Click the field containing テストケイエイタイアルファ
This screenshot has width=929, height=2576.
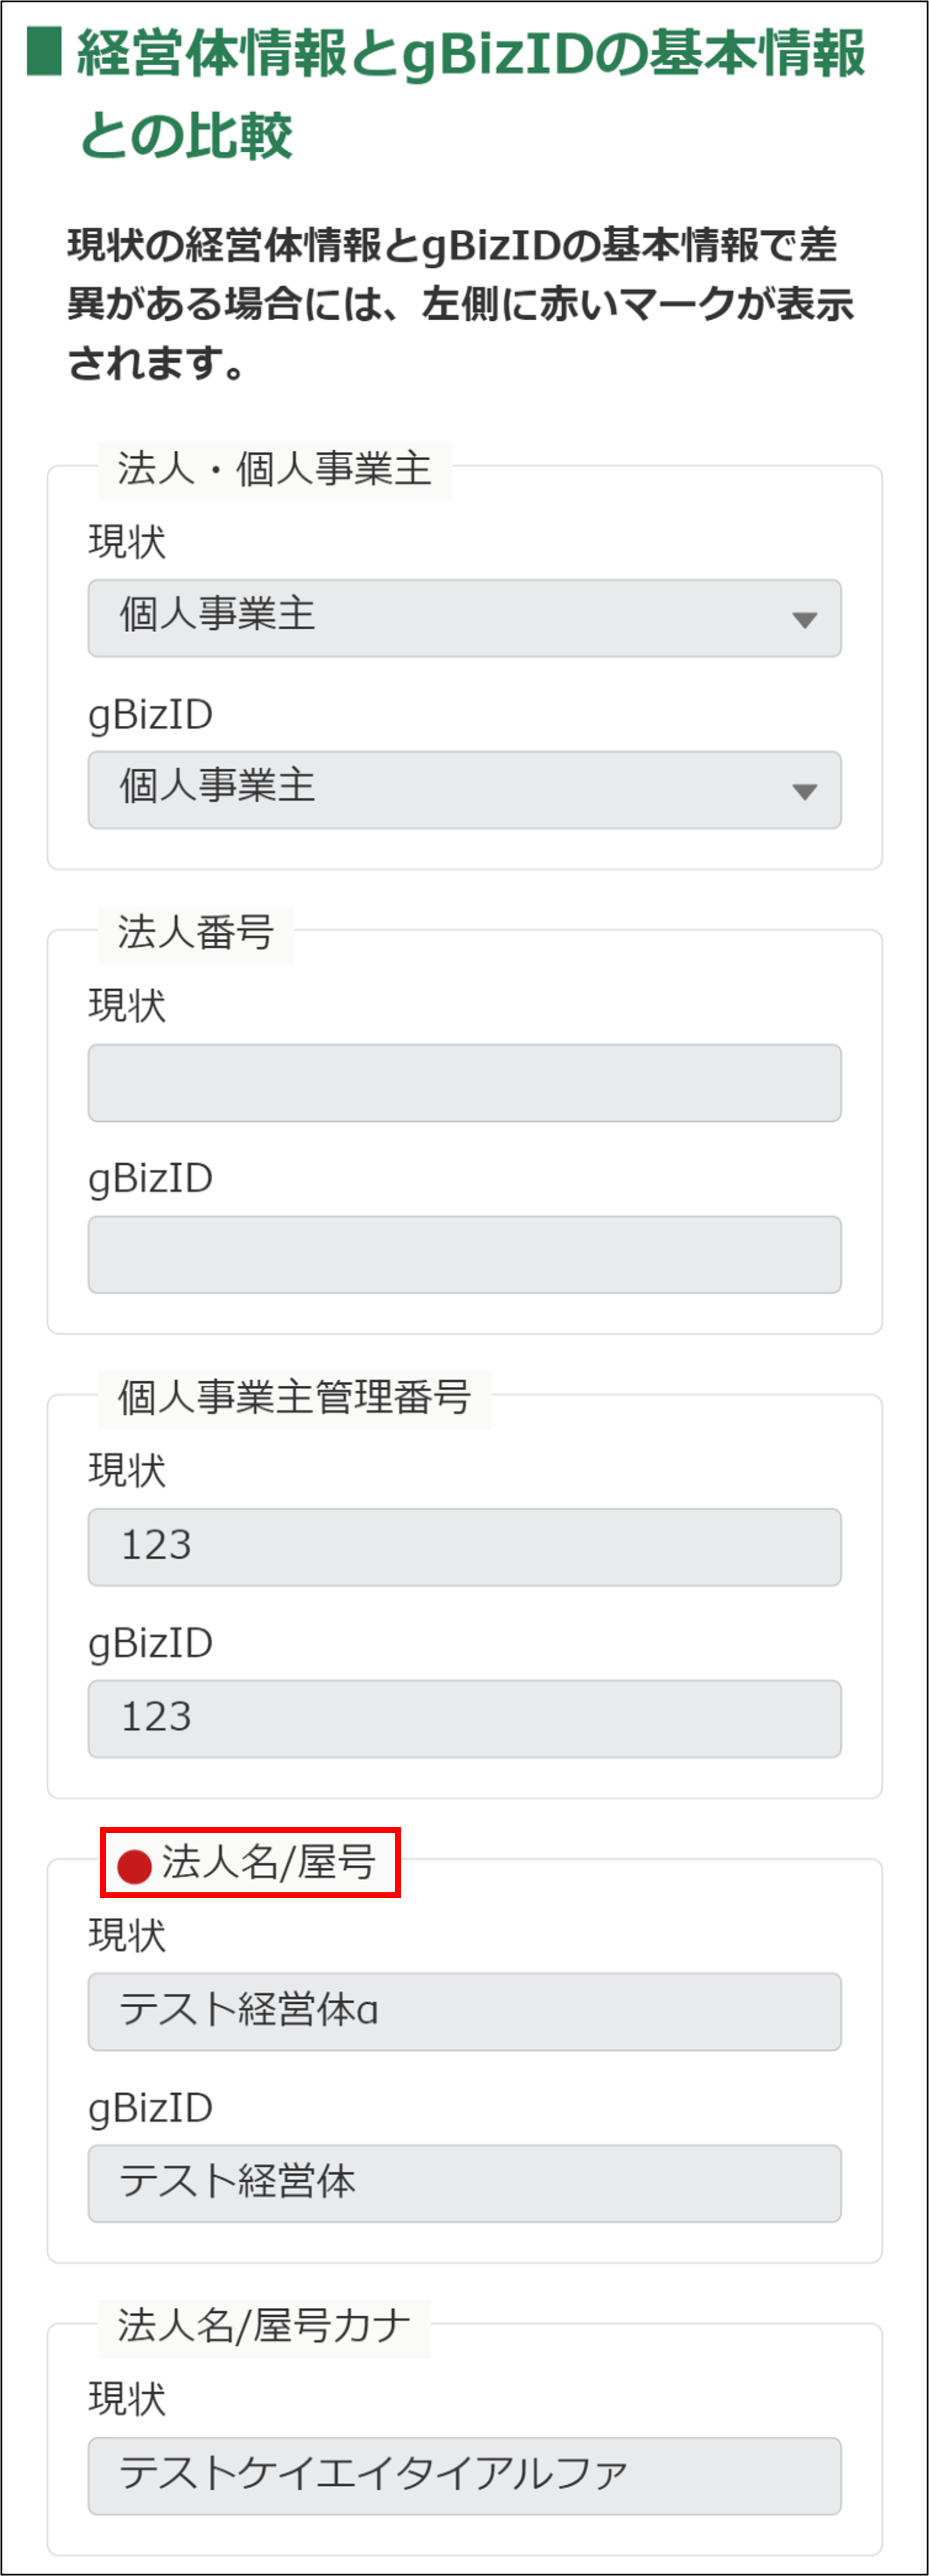point(464,2475)
